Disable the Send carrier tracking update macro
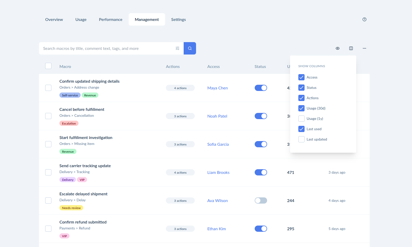Image resolution: width=412 pixels, height=247 pixels. (261, 172)
